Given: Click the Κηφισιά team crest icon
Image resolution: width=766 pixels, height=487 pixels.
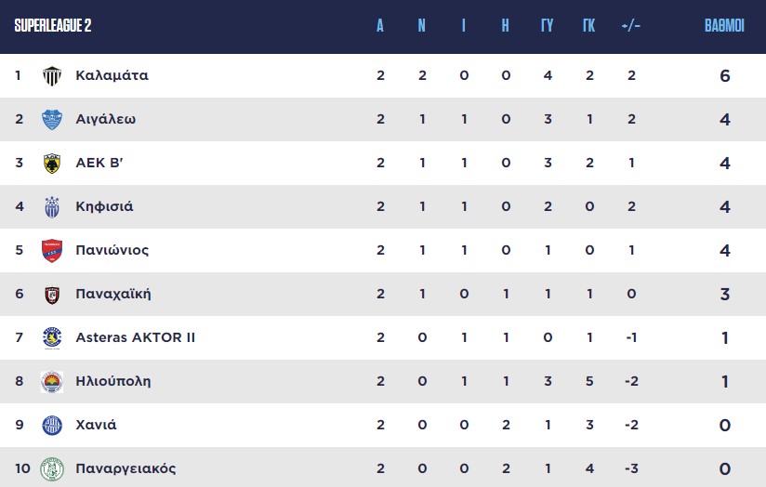Looking at the screenshot, I should (52, 207).
